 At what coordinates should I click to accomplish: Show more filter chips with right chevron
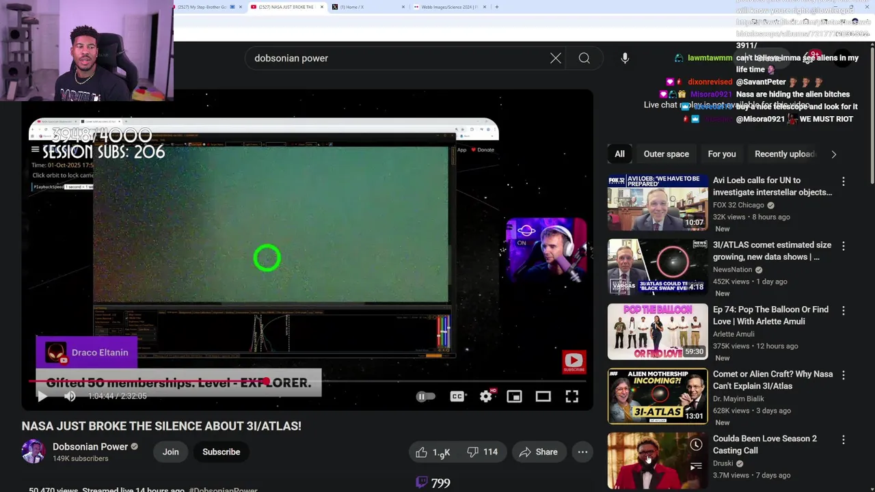coord(833,154)
